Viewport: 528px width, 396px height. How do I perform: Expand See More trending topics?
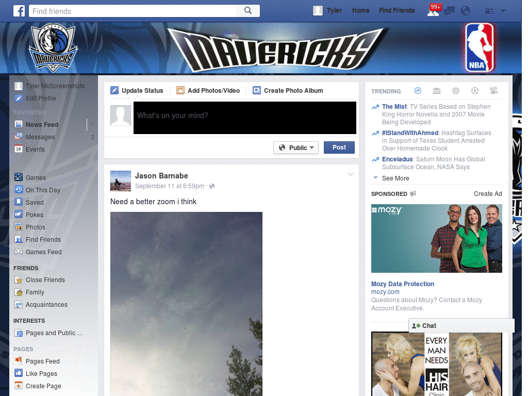click(x=395, y=178)
